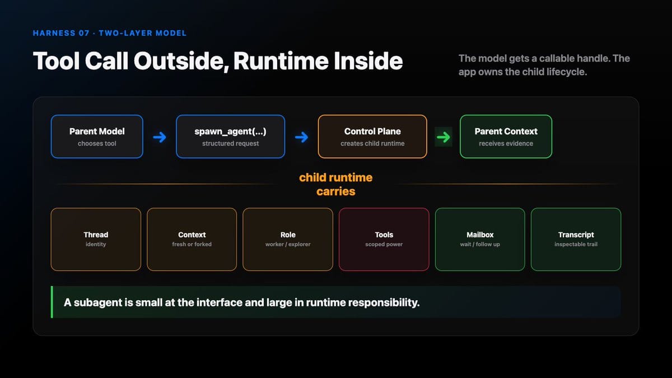Click the Control Plane box
The height and width of the screenshot is (378, 672).
pos(372,137)
